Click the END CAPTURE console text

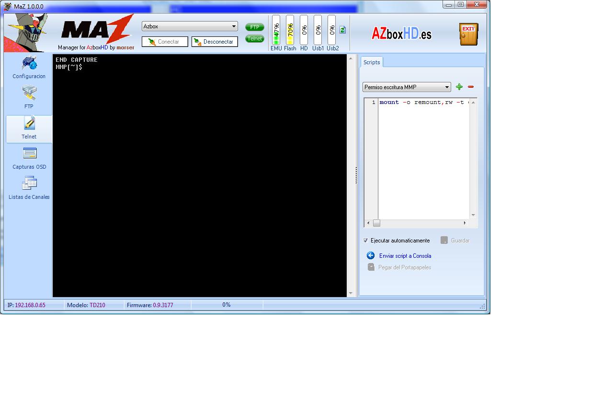pyautogui.click(x=77, y=60)
